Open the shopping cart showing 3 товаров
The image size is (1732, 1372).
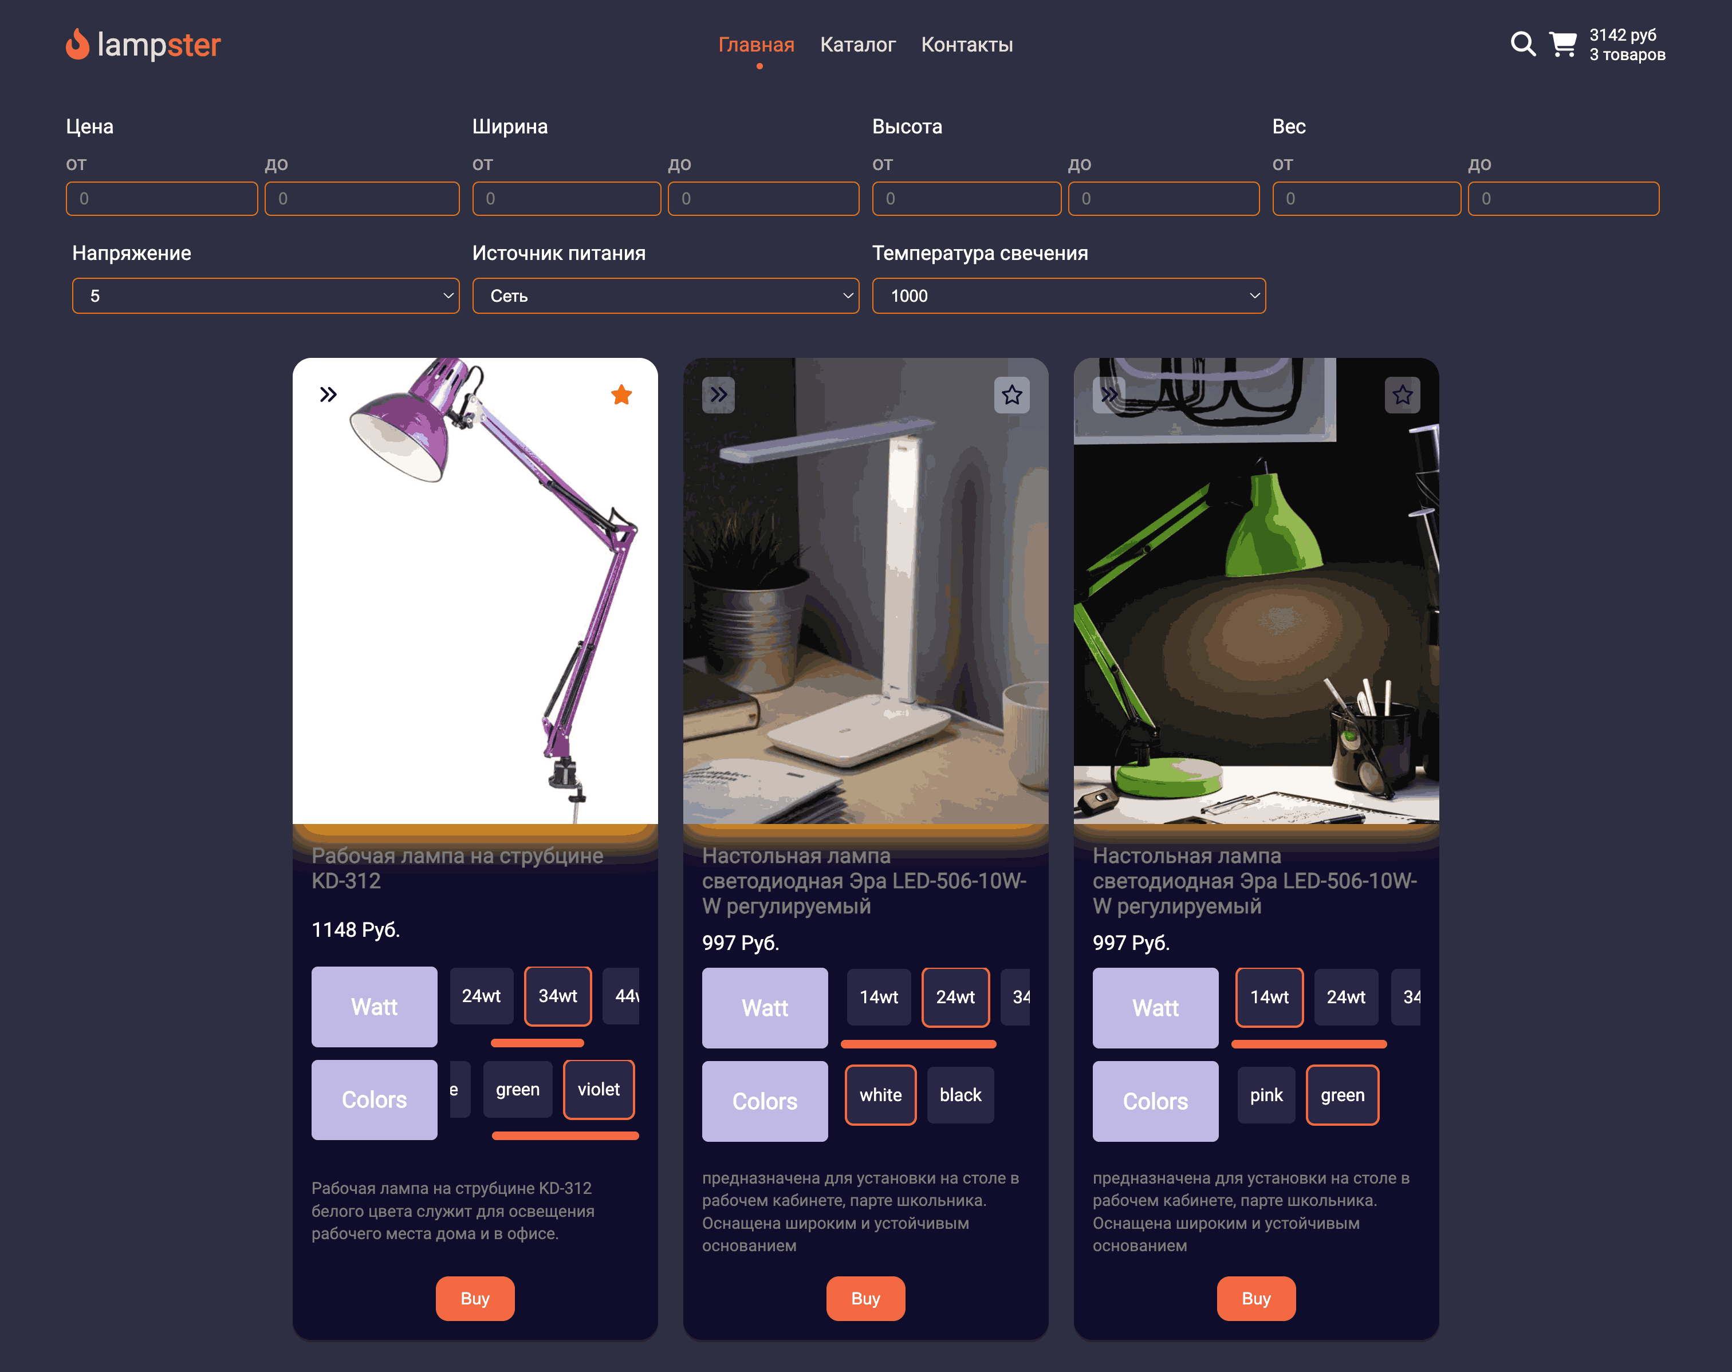tap(1563, 46)
